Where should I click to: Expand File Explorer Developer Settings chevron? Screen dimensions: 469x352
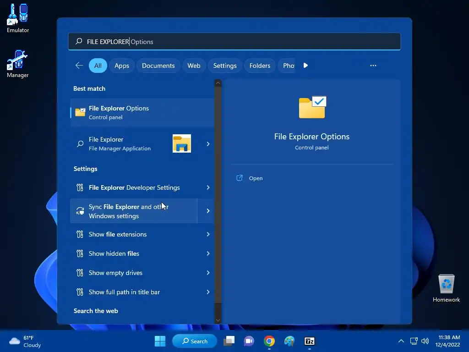pos(208,187)
